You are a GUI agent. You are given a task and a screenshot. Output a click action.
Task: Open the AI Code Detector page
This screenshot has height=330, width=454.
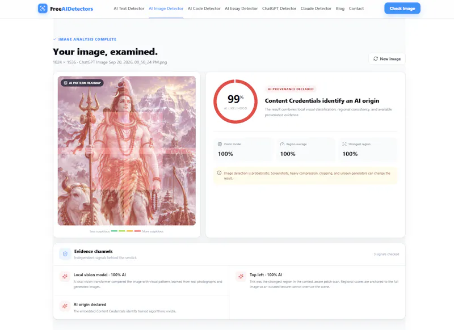(204, 9)
